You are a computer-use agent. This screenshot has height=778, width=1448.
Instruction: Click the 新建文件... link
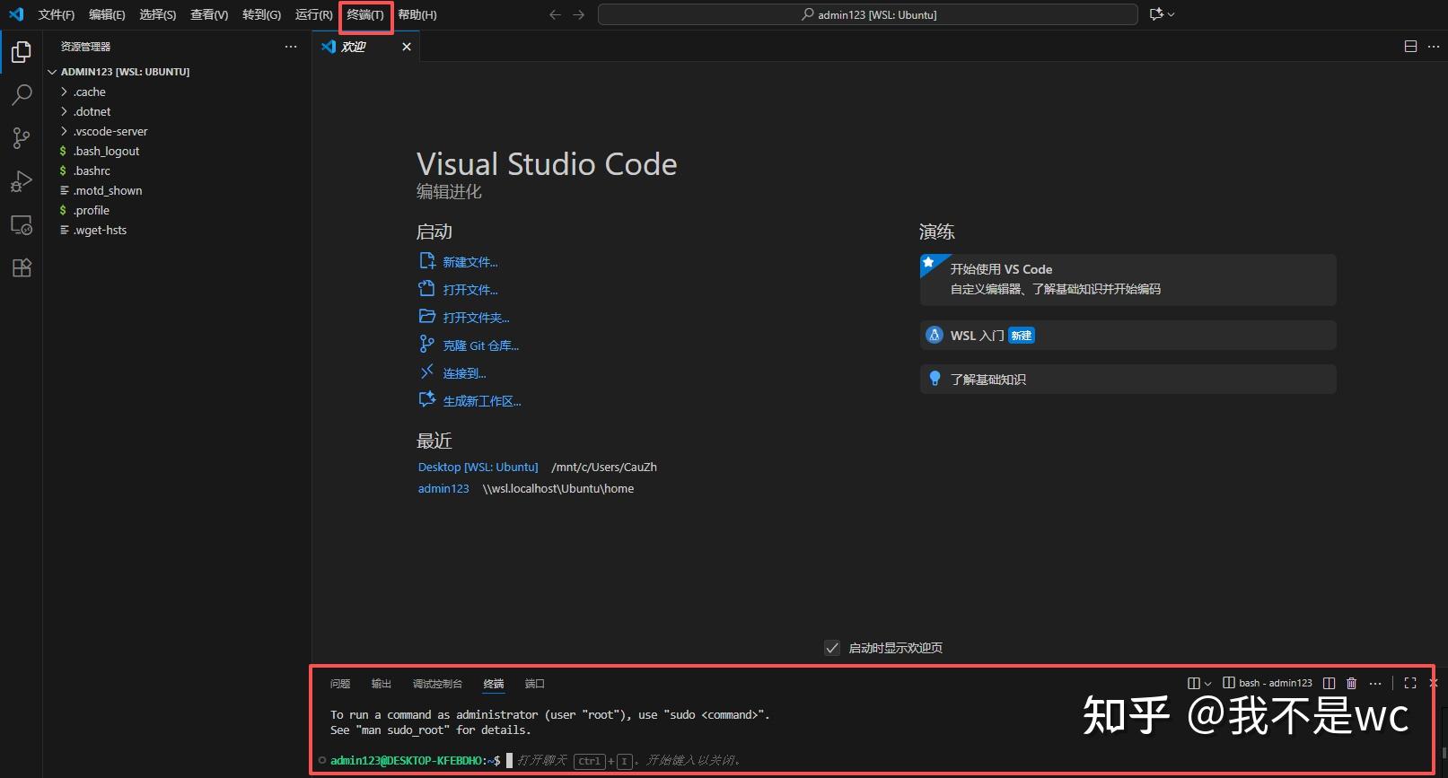(x=470, y=262)
